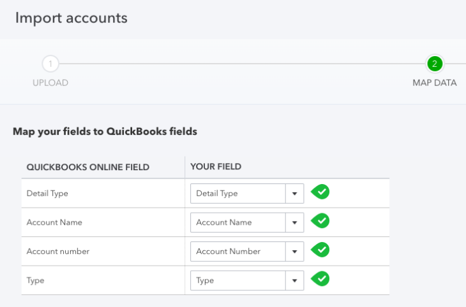Select the Detail Type combo box value

click(238, 194)
